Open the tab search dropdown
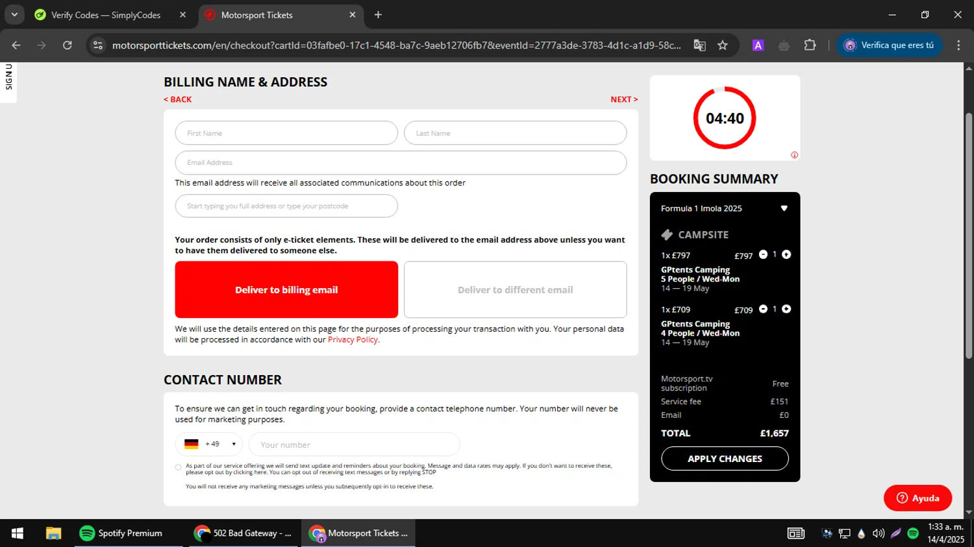Viewport: 974px width, 547px height. 14,15
